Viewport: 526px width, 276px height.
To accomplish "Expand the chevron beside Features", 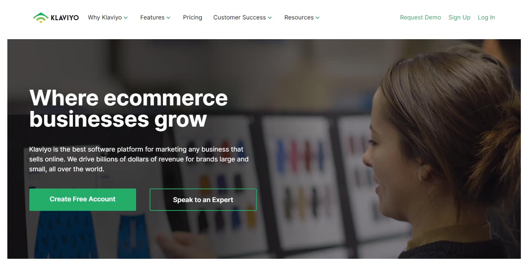I will click(168, 18).
